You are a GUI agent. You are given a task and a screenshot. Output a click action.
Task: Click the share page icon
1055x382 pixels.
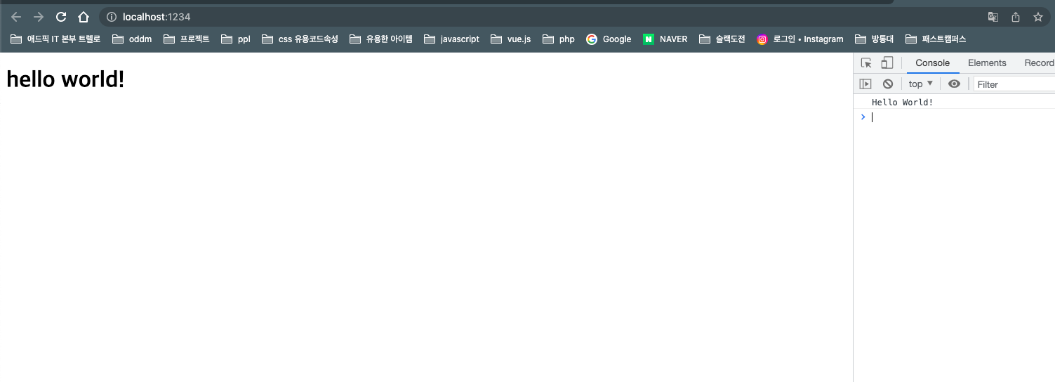(x=1016, y=17)
